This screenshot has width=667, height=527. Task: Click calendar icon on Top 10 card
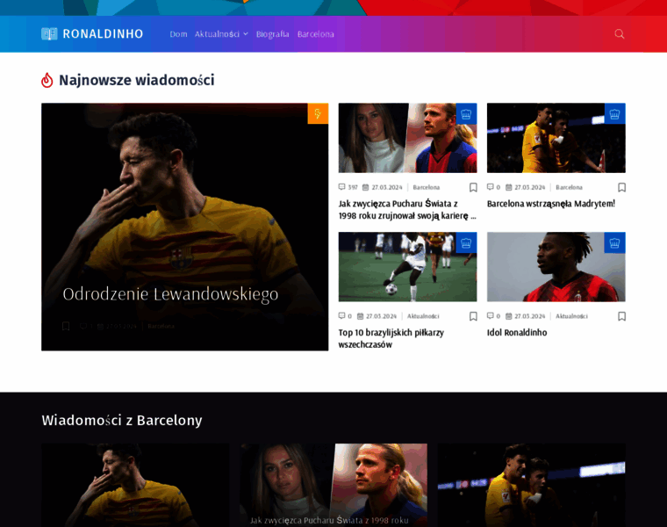[x=360, y=316]
